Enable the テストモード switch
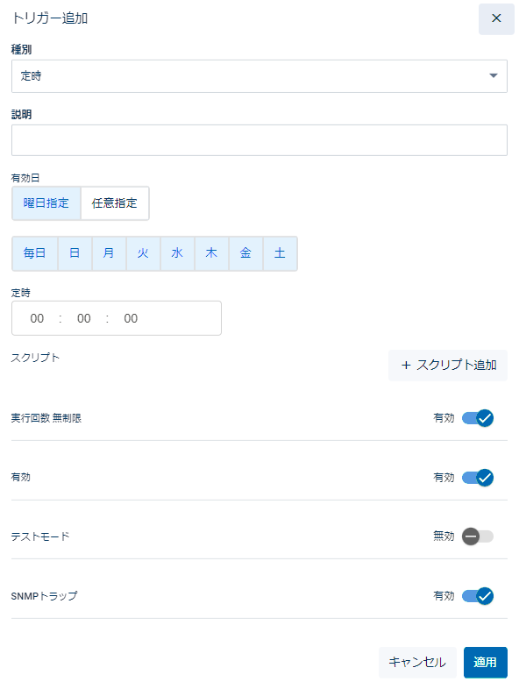Viewport: 519px width, 689px height. coord(478,536)
